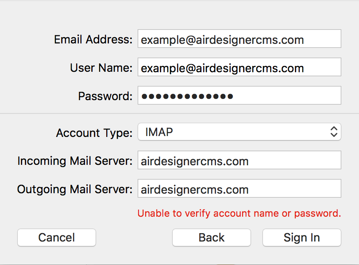Viewport: 359px width, 265px height.
Task: Click the "Email Address:" label
Action: (93, 39)
